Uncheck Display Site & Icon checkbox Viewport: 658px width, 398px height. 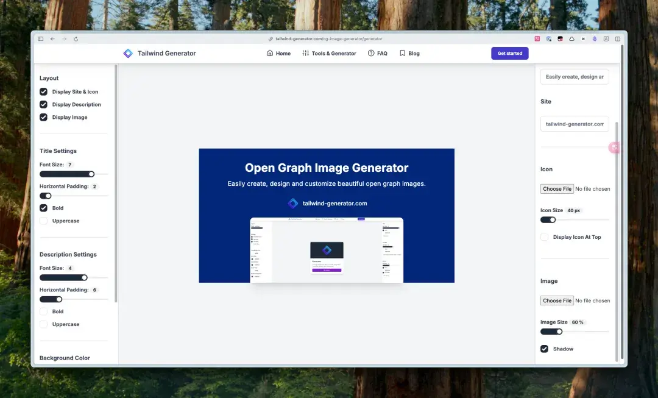pos(43,91)
